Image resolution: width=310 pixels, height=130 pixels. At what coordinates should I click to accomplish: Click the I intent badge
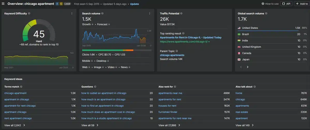coord(57,4)
